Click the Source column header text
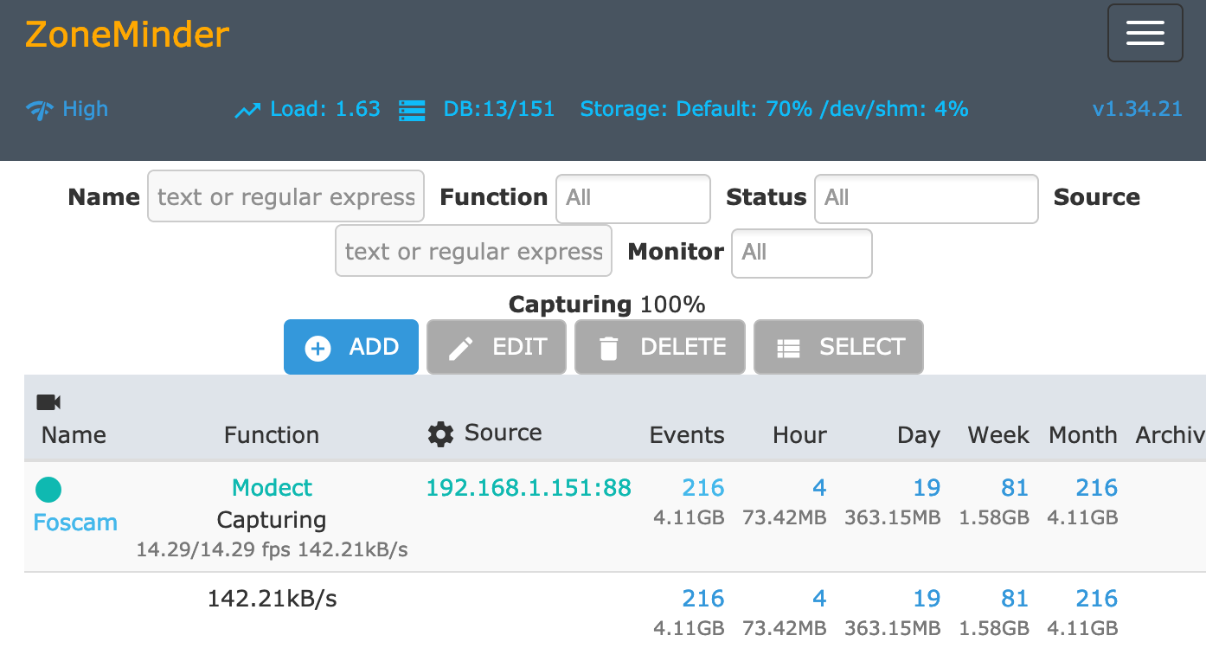The width and height of the screenshot is (1206, 661). 504,433
